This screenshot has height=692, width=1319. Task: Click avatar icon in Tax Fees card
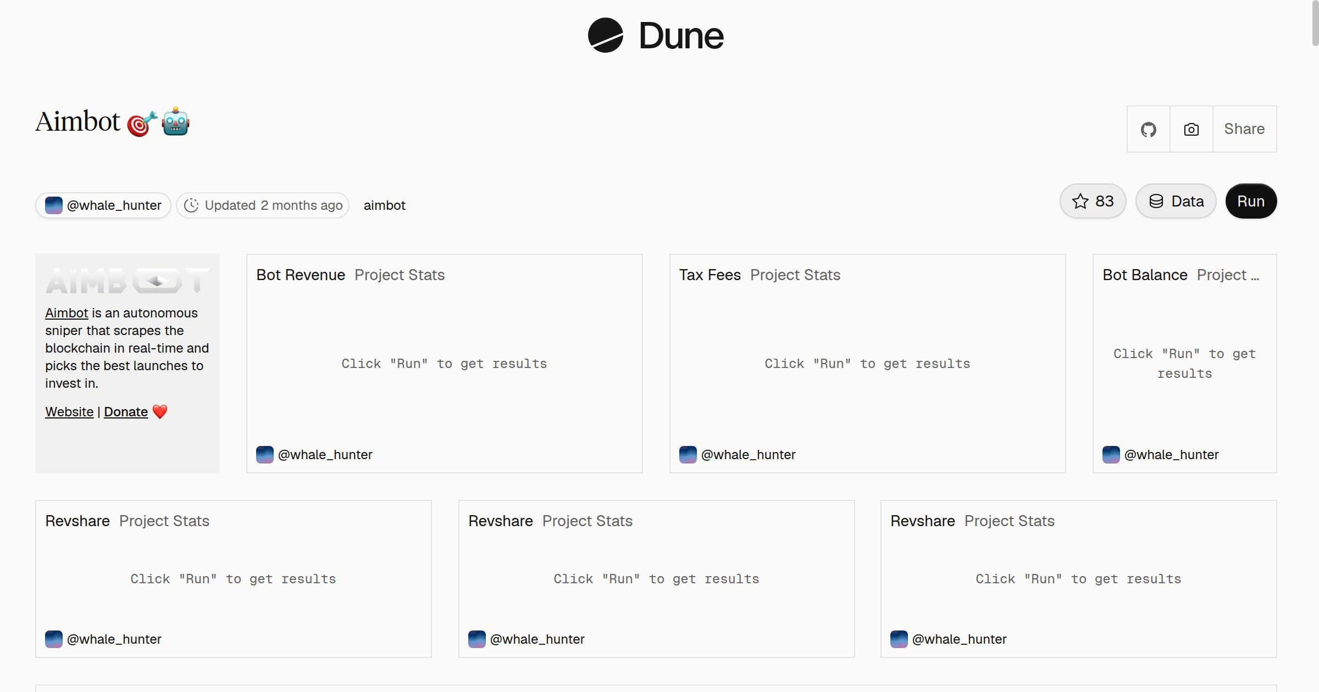(688, 455)
